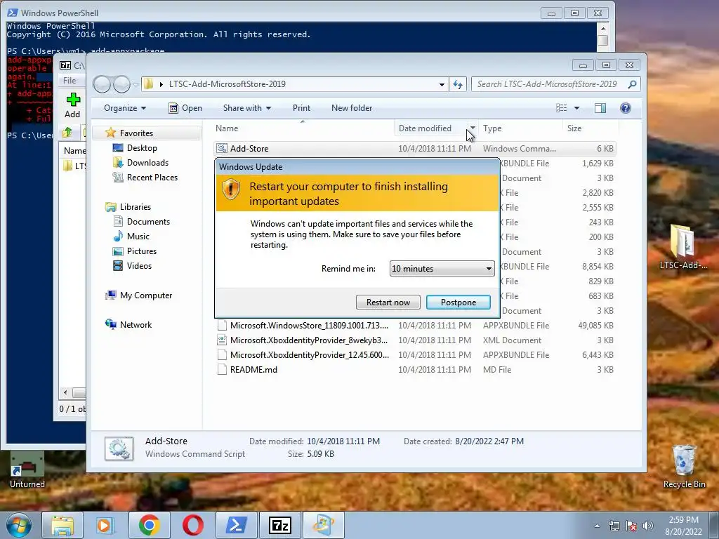719x539 pixels.
Task: Click the Search LTSC-Add-MicrosoftStore-2019 field
Action: coord(548,84)
